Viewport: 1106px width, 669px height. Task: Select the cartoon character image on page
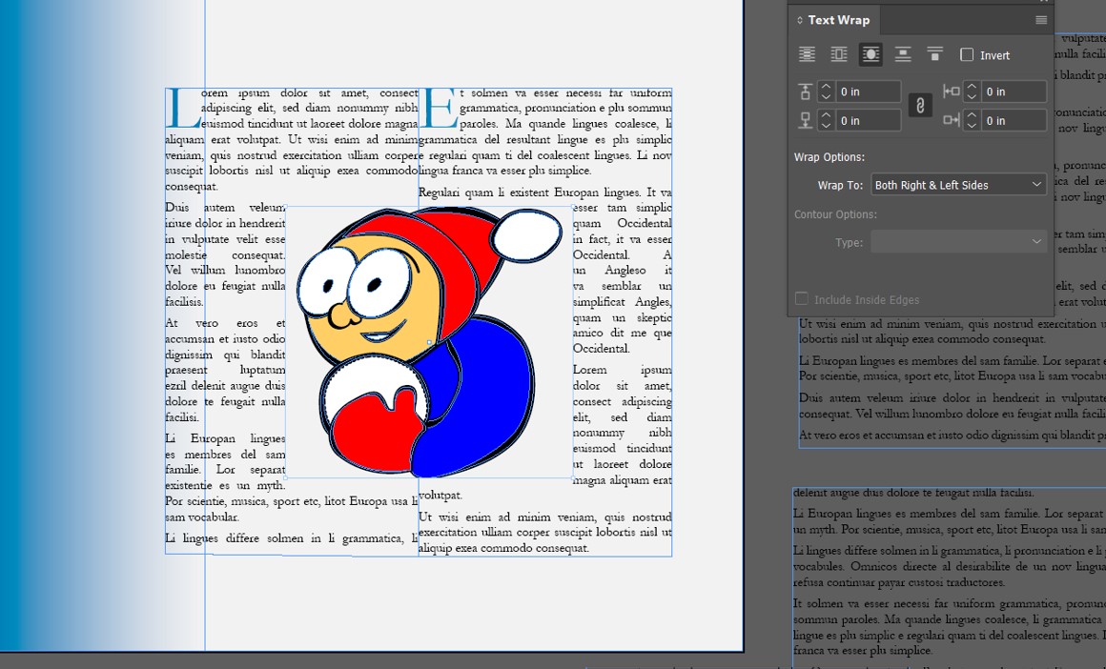(429, 343)
